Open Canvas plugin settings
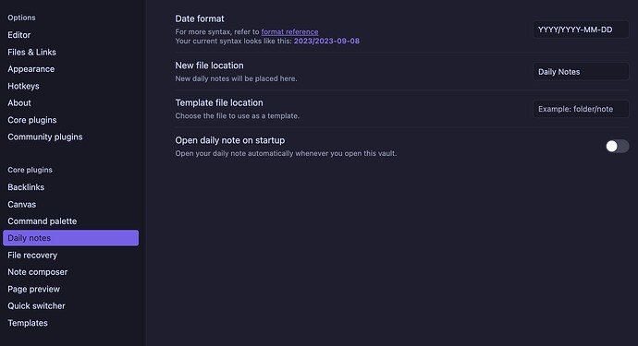638x346 pixels. (x=22, y=204)
